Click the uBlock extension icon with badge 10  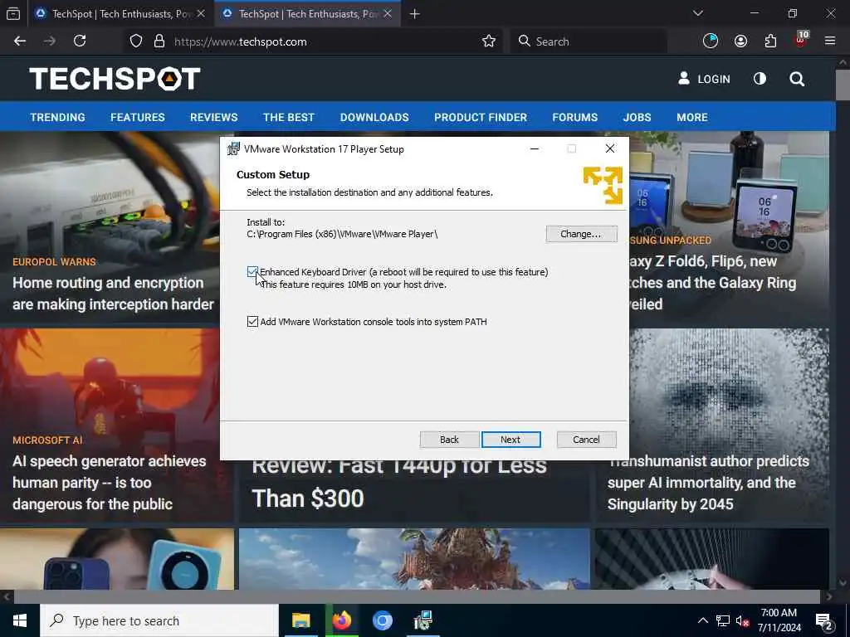coord(801,40)
